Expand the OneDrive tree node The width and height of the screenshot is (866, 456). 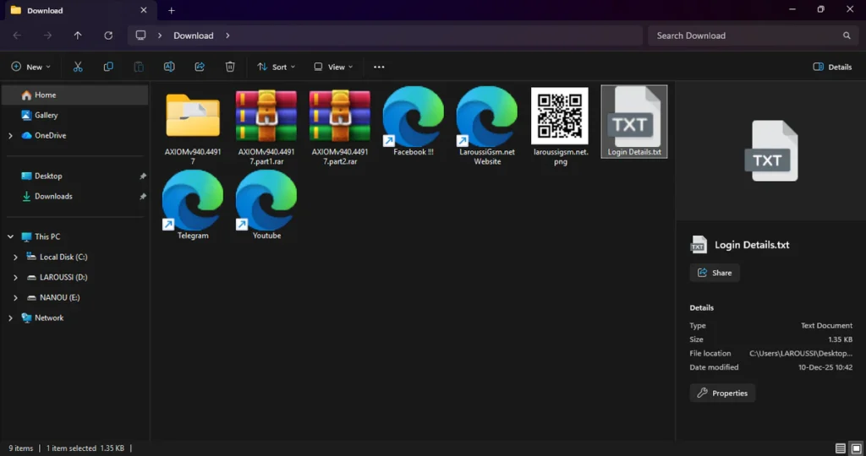coord(10,135)
